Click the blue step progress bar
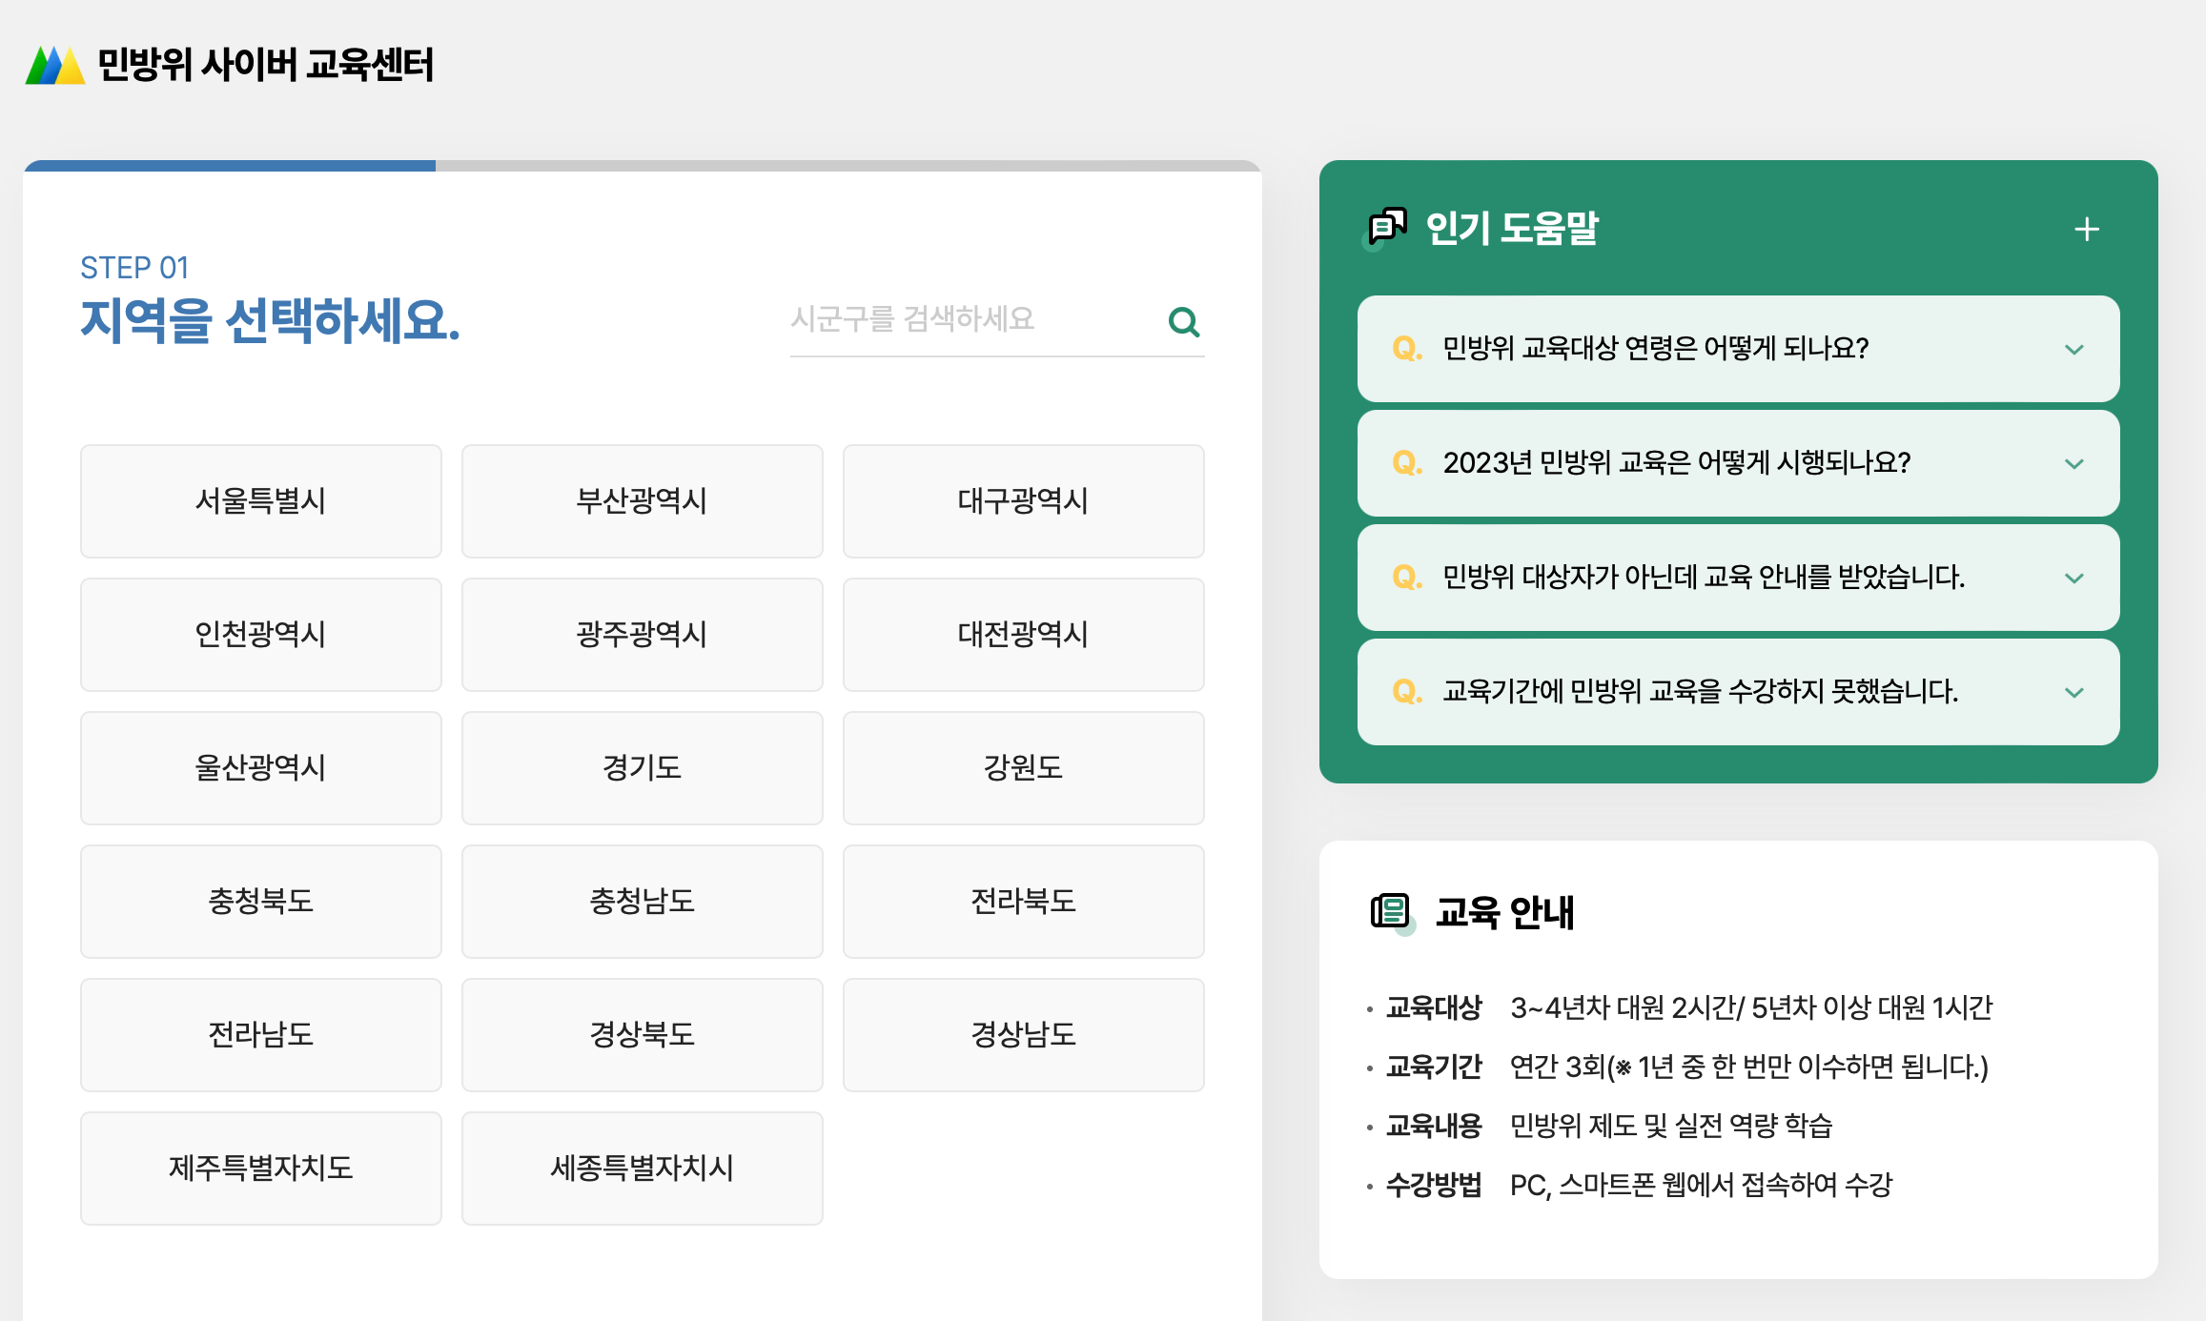 tap(230, 166)
